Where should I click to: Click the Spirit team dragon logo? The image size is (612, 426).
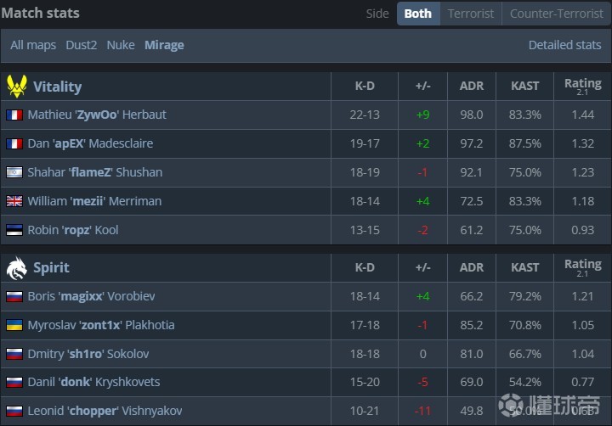click(x=16, y=267)
